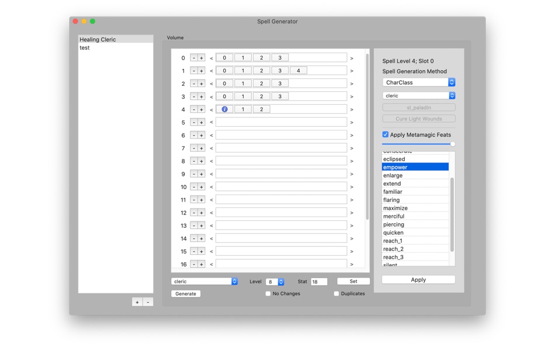Click the Apply button

[418, 280]
